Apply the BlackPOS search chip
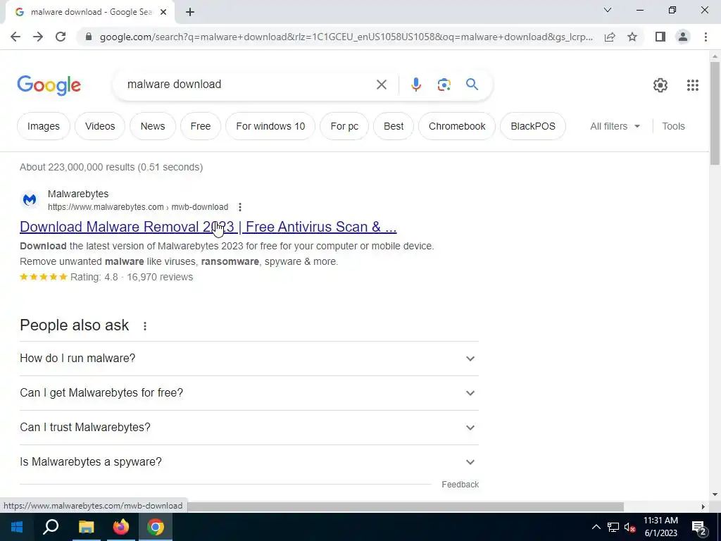 533,126
